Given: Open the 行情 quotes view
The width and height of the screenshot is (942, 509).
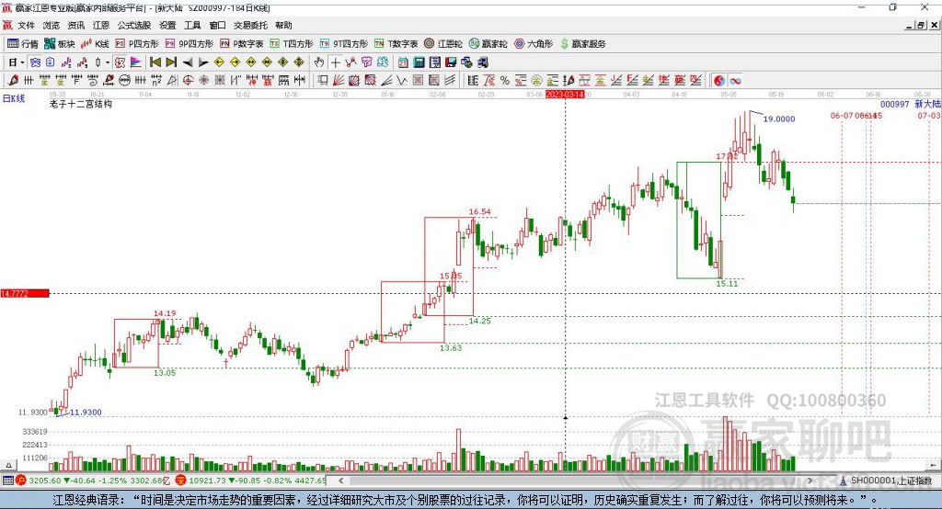Looking at the screenshot, I should pyautogui.click(x=23, y=44).
